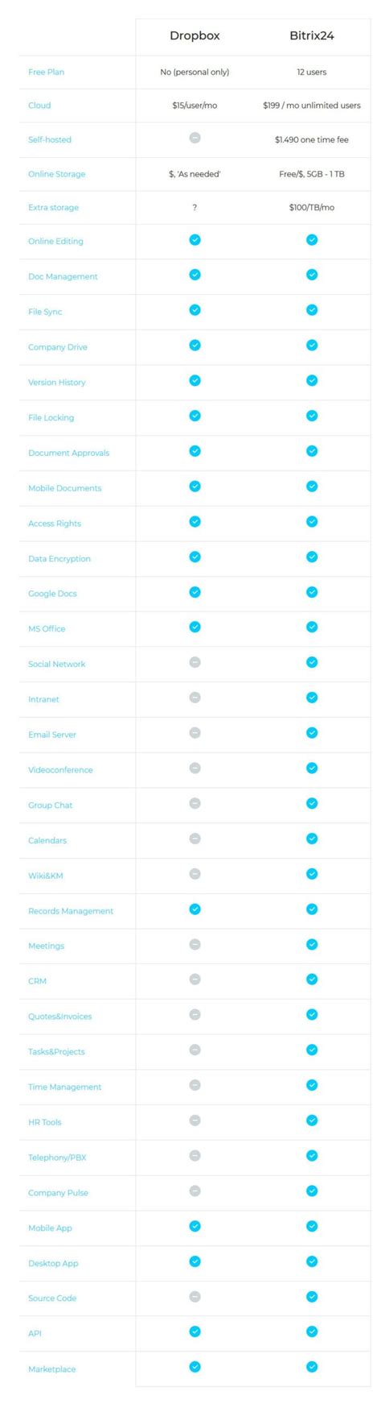Select the Dropbox column header
Screen dimensions: 381x1404
[195, 35]
